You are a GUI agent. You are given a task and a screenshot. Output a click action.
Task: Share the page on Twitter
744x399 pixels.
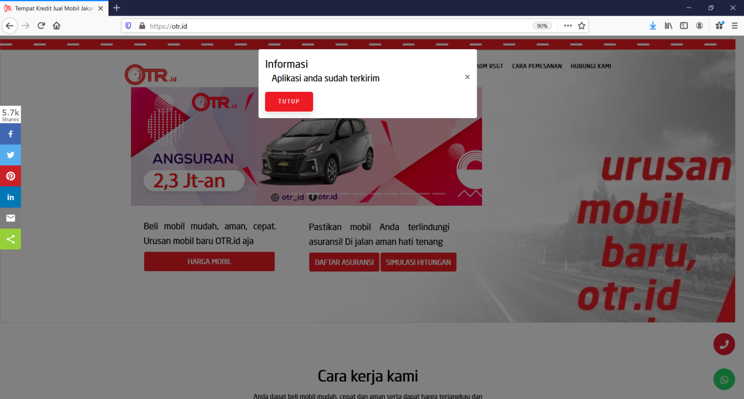click(x=10, y=154)
